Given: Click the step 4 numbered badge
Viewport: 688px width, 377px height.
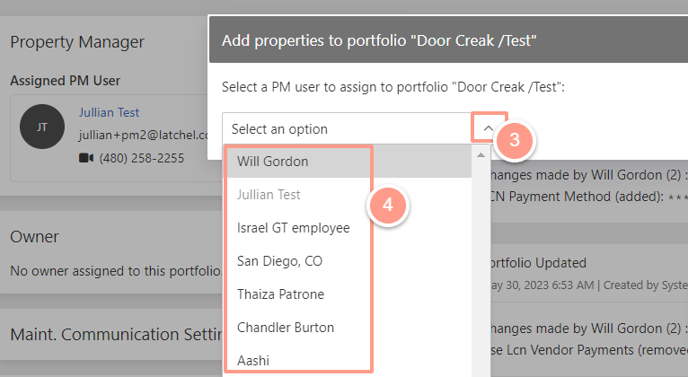Looking at the screenshot, I should tap(387, 206).
